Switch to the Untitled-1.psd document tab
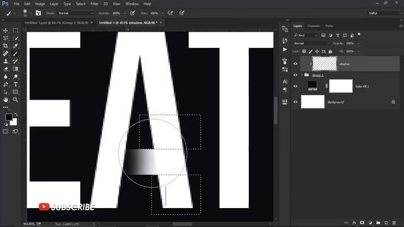This screenshot has width=404, height=227. coord(56,23)
